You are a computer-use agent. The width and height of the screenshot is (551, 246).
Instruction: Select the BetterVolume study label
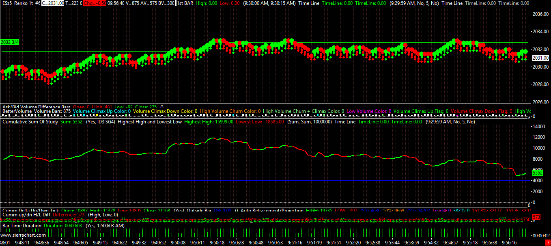(17, 111)
